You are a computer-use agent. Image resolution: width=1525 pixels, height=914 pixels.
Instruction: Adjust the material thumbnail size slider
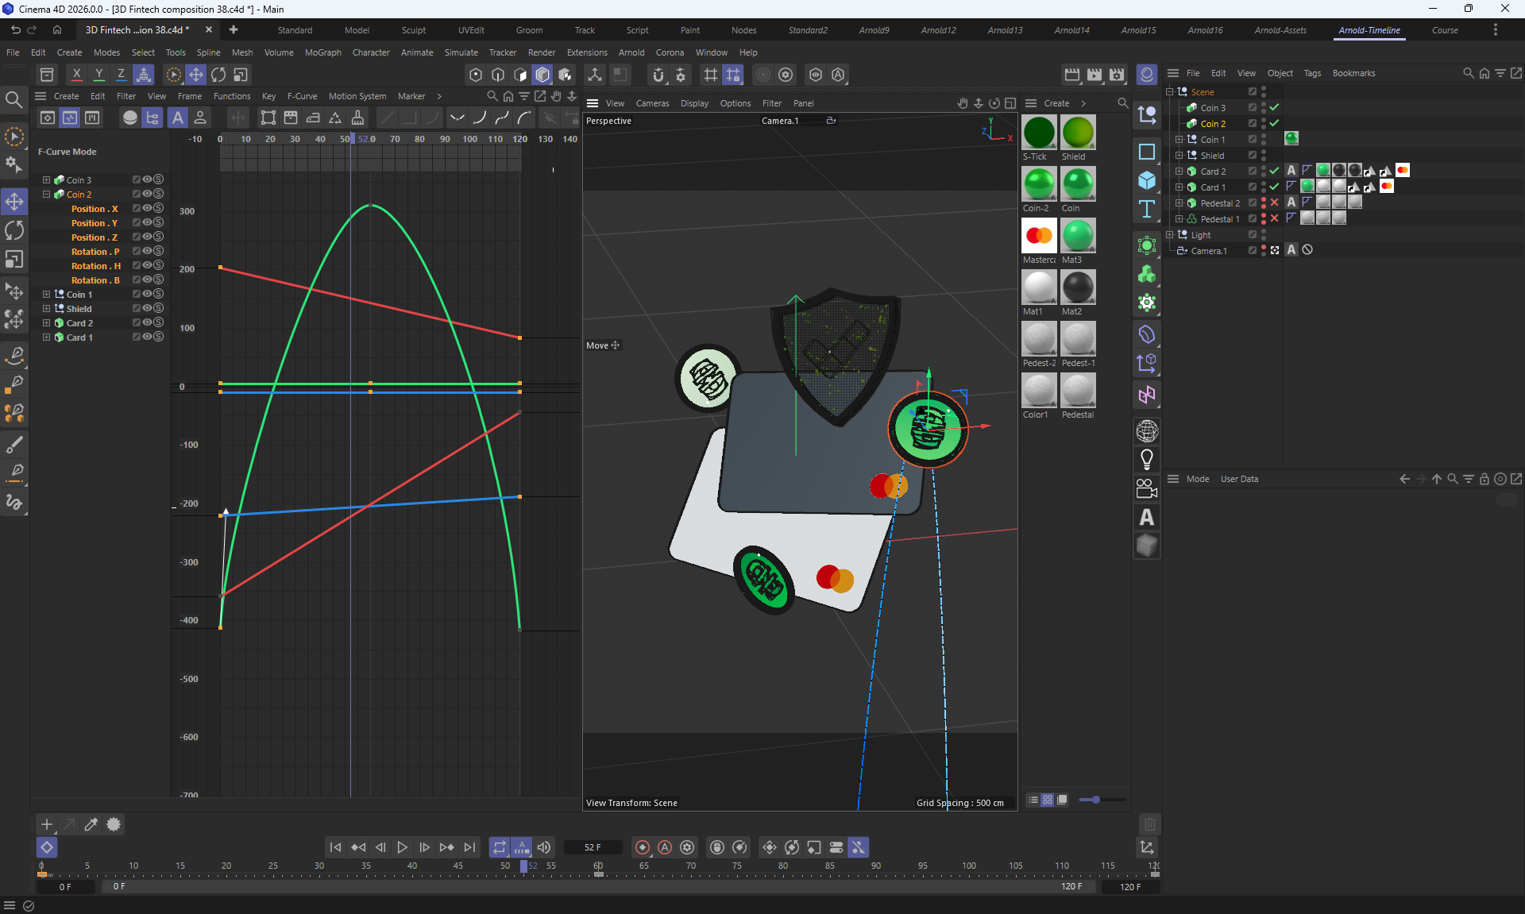tap(1095, 800)
